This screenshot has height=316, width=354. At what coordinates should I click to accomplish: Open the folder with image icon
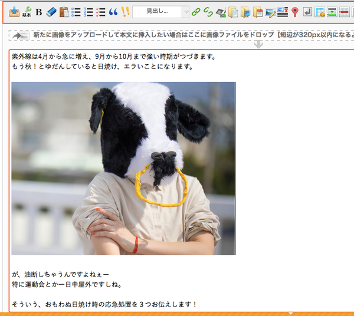tap(245, 12)
